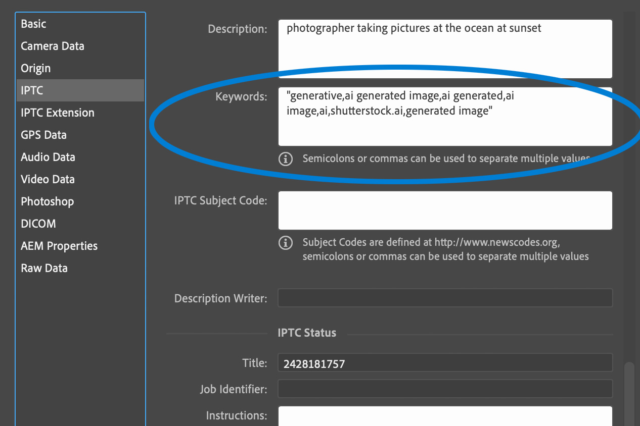Image resolution: width=640 pixels, height=426 pixels.
Task: Click the info icon beside Keywords field
Action: coord(285,158)
